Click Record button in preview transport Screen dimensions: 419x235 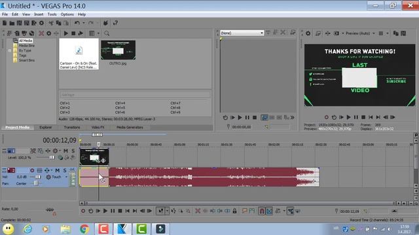pyautogui.click(x=327, y=117)
